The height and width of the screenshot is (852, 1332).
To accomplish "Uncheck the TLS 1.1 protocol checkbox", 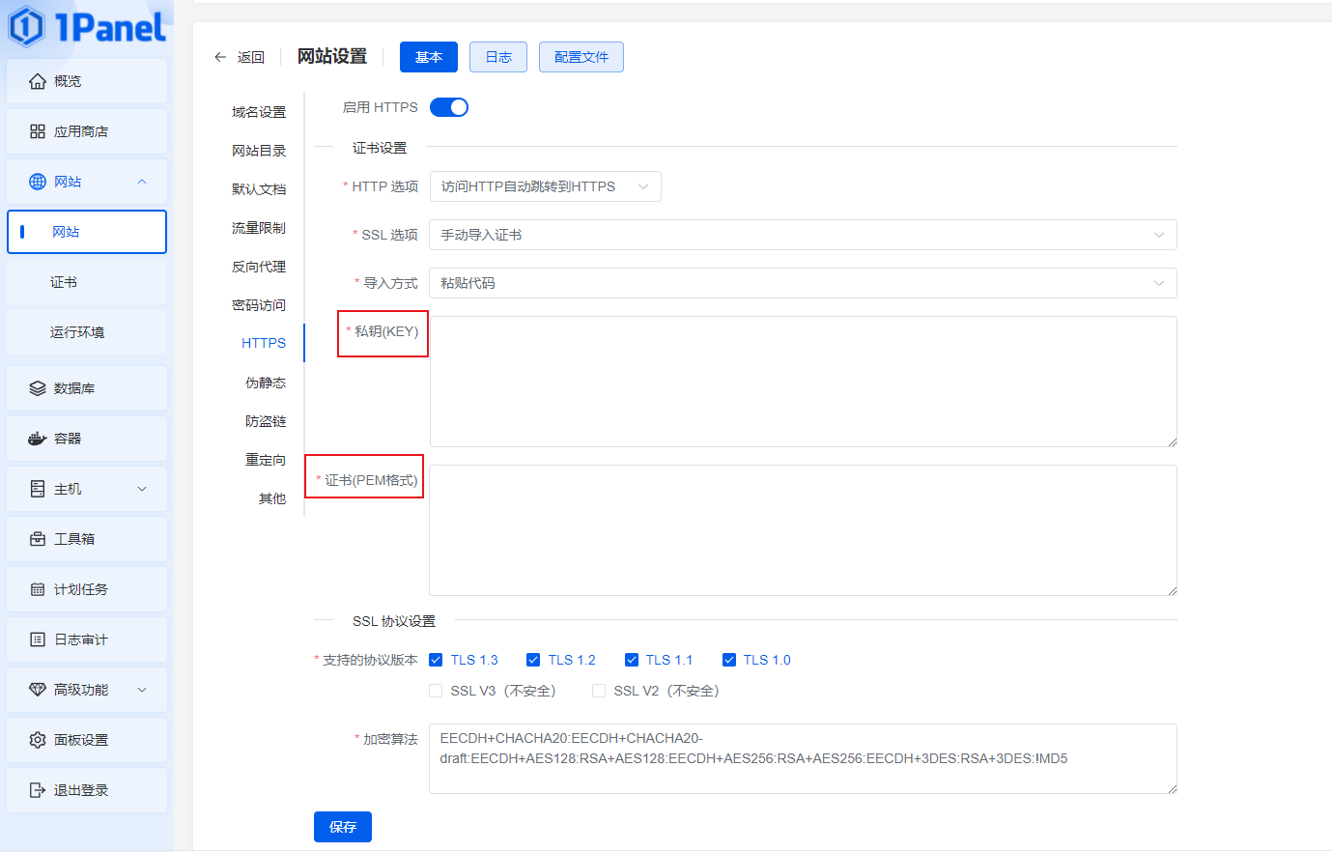I will point(632,660).
